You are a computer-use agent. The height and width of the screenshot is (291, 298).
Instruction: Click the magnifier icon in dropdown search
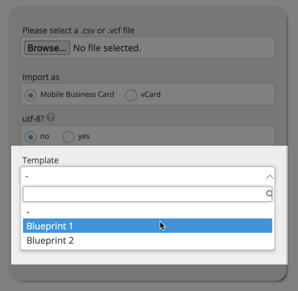tap(269, 194)
